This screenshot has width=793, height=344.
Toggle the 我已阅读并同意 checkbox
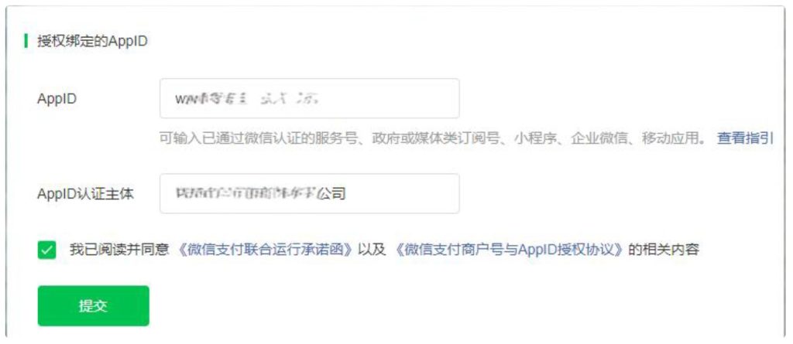tap(46, 250)
